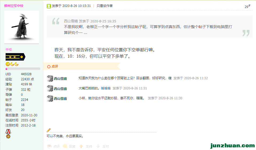Click the 点评 section header
Viewport: 256px width, 150px height.
tap(55, 66)
